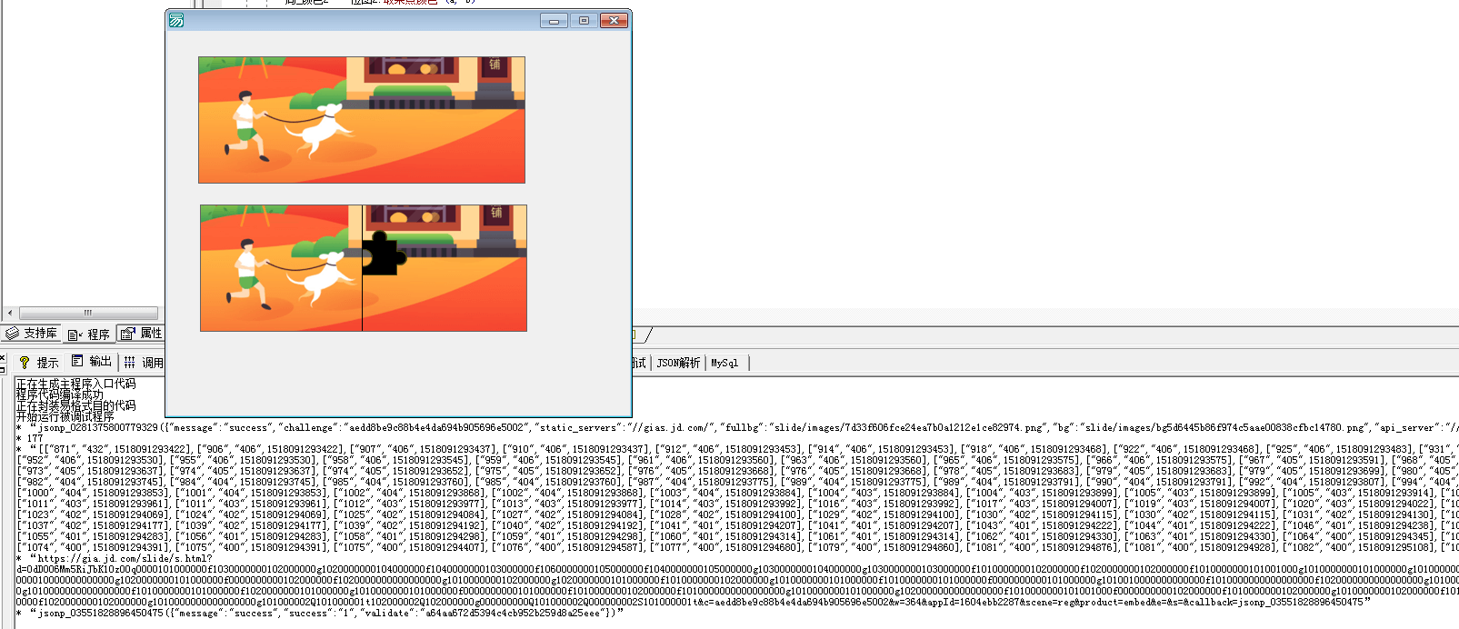This screenshot has width=1459, height=629.
Task: Close the captcha preview window
Action: (614, 20)
